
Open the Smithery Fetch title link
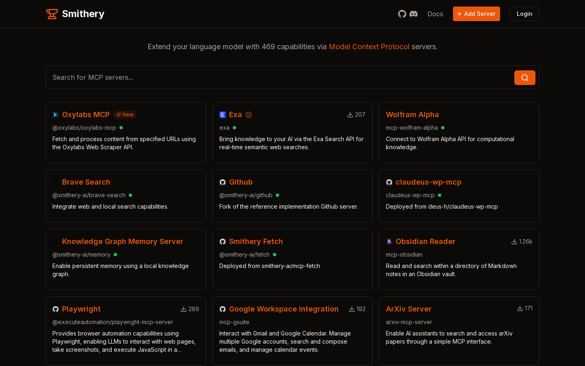coord(256,242)
